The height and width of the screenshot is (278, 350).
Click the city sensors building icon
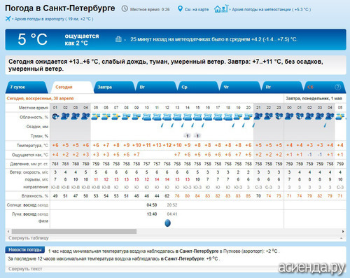click(x=118, y=39)
